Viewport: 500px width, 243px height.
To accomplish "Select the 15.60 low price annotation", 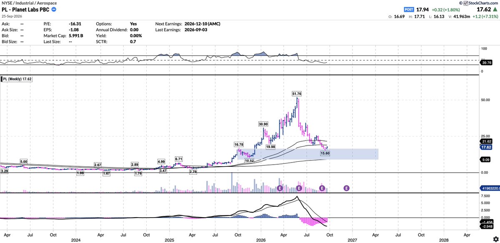I will point(325,154).
